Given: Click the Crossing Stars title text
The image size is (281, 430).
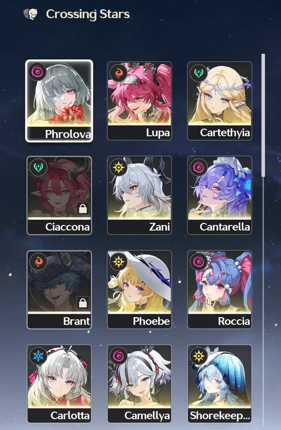Looking at the screenshot, I should click(x=88, y=14).
